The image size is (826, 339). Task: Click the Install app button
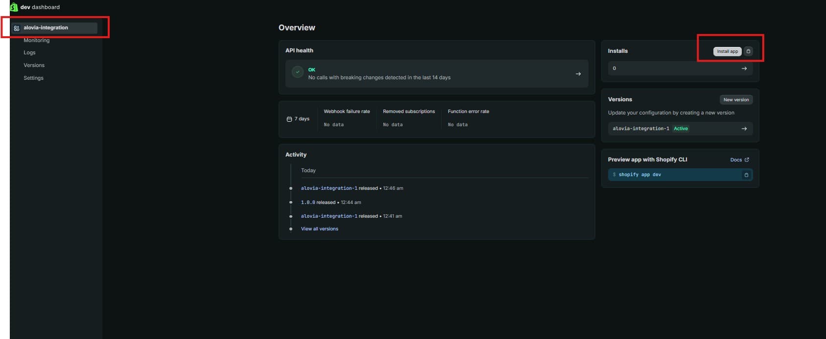tap(727, 51)
